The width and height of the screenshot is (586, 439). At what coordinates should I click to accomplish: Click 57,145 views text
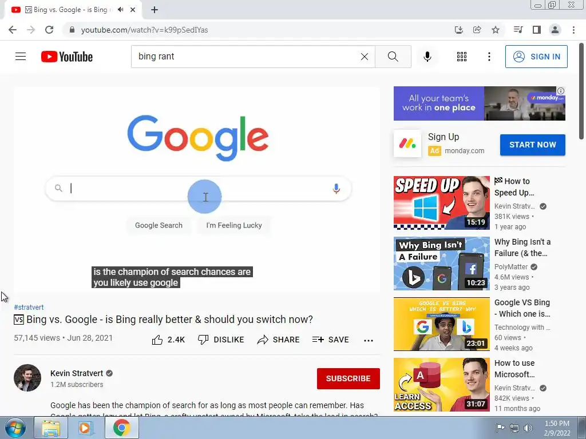(x=37, y=338)
